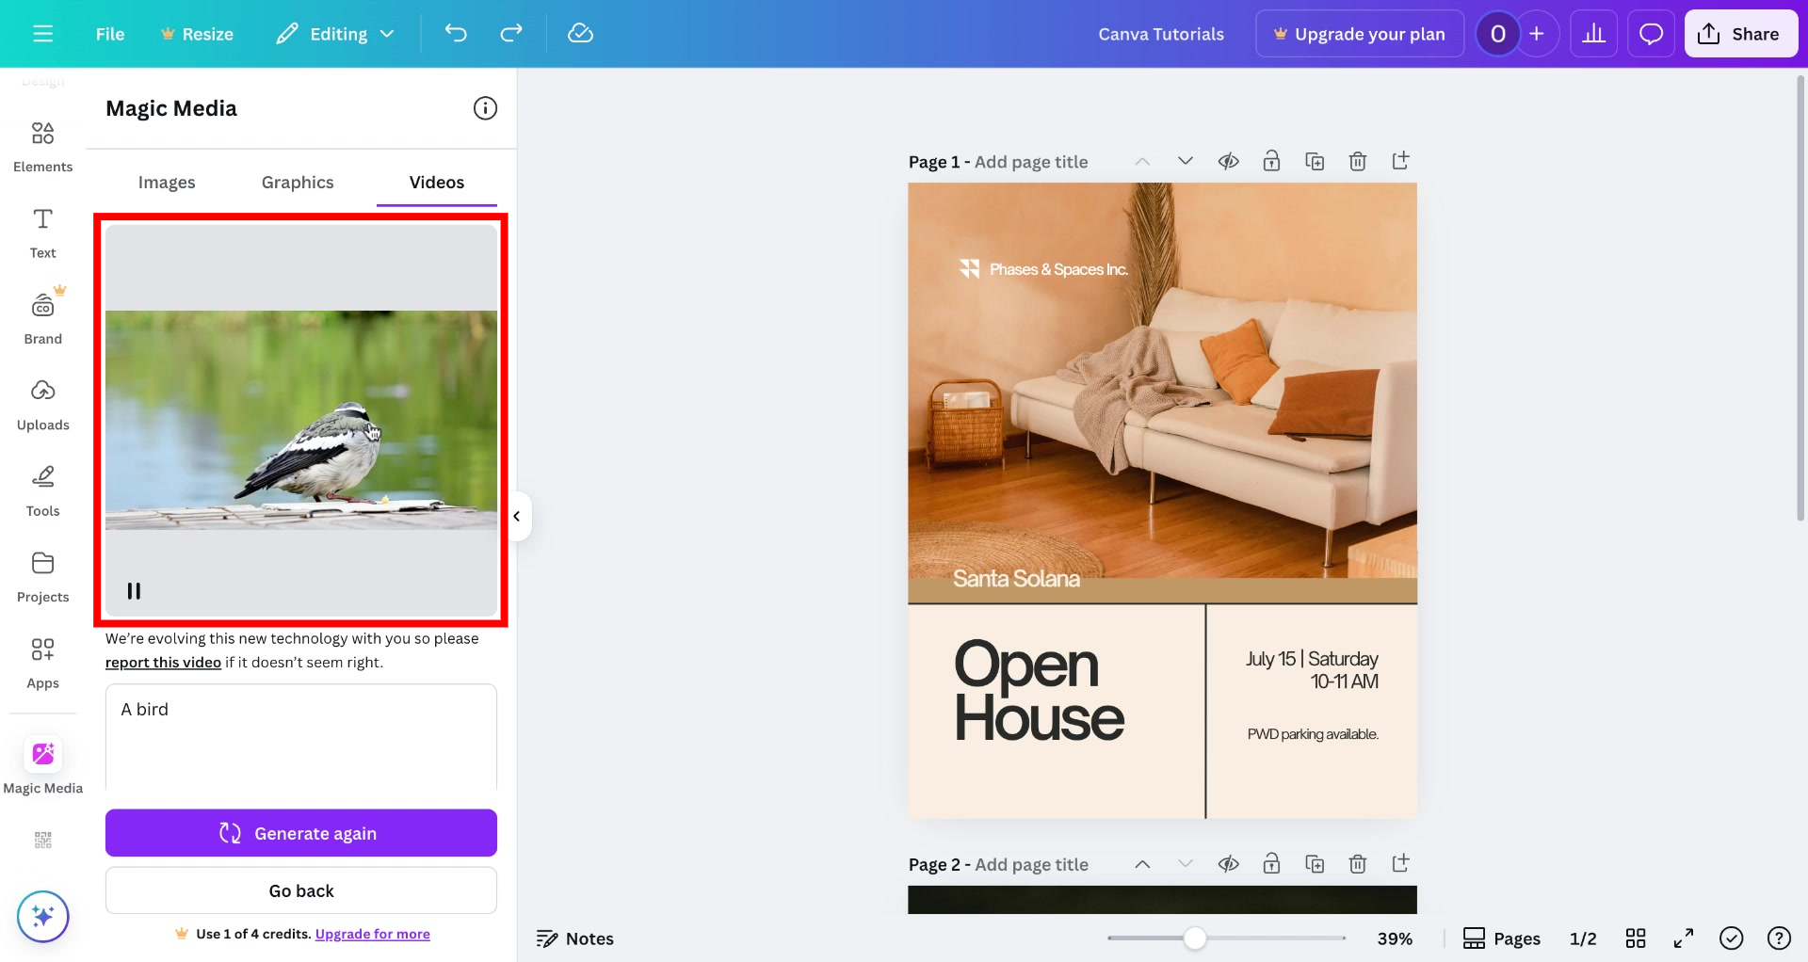
Task: Open the Editing mode dropdown
Action: pyautogui.click(x=335, y=33)
